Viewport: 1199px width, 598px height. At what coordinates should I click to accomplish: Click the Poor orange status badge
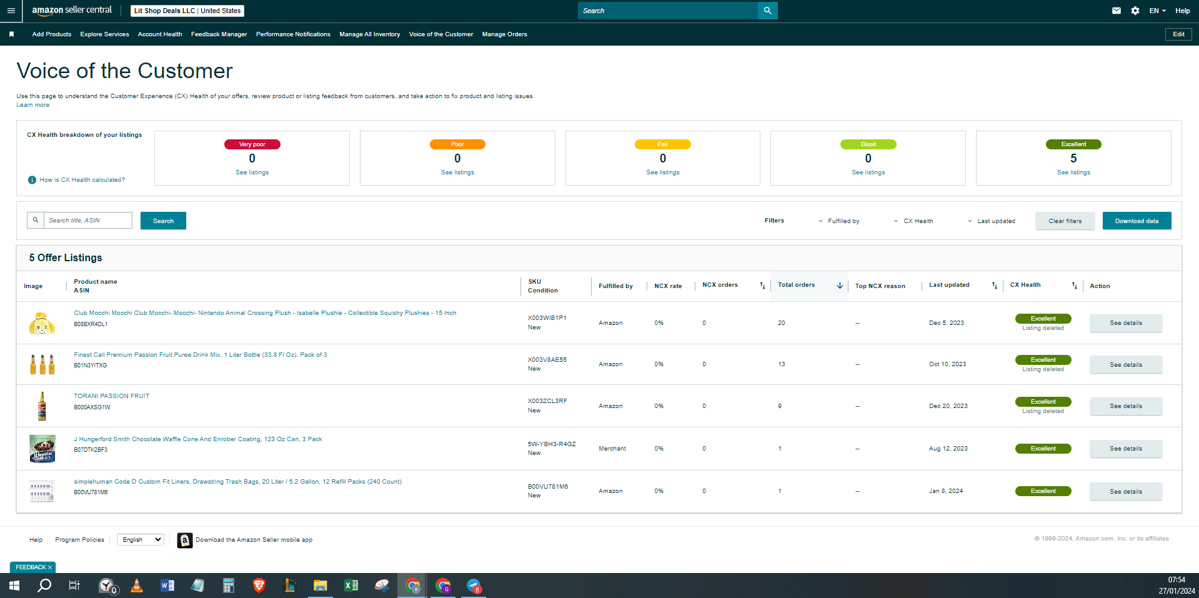click(457, 144)
